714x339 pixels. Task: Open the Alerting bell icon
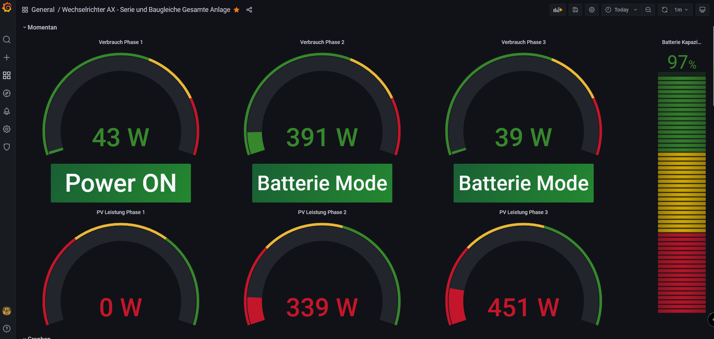pyautogui.click(x=7, y=111)
